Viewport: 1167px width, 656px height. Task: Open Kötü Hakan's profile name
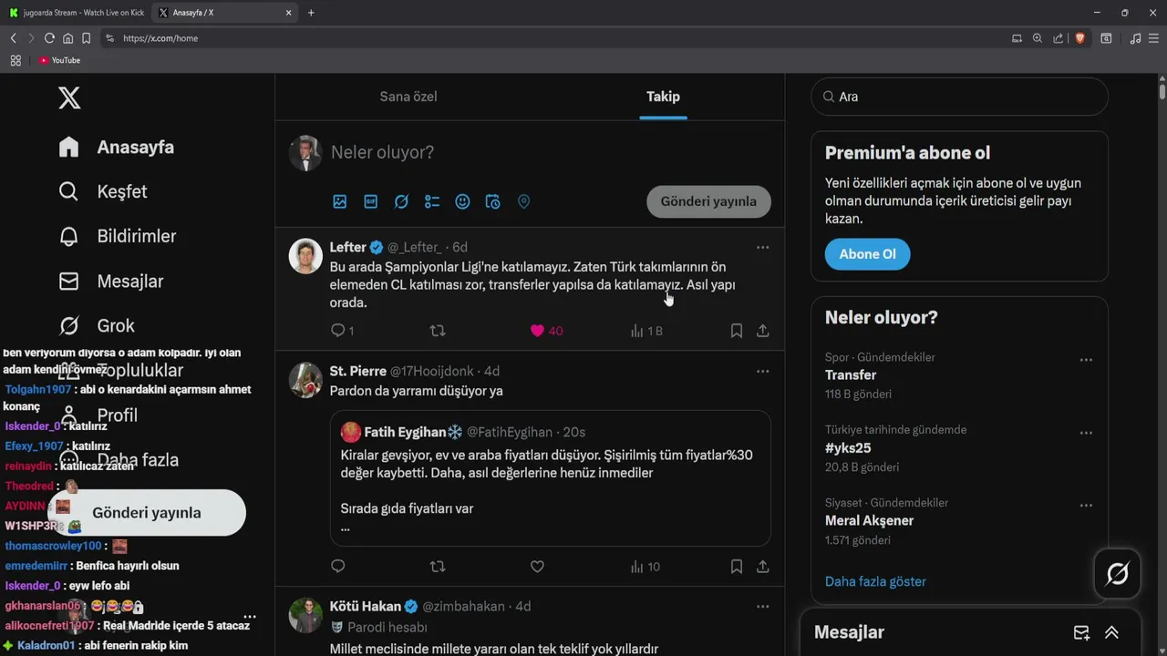click(365, 606)
